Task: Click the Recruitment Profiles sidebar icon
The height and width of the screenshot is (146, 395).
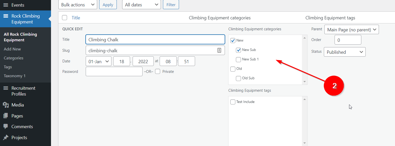Action: pos(6,88)
